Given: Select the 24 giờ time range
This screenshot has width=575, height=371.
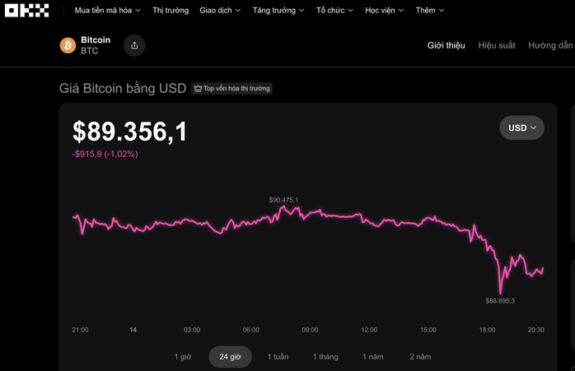Looking at the screenshot, I should [x=231, y=357].
